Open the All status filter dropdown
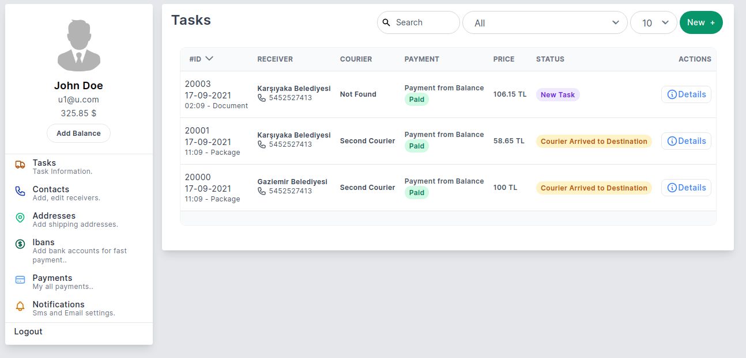Screen dimensions: 746x358 click(x=545, y=22)
